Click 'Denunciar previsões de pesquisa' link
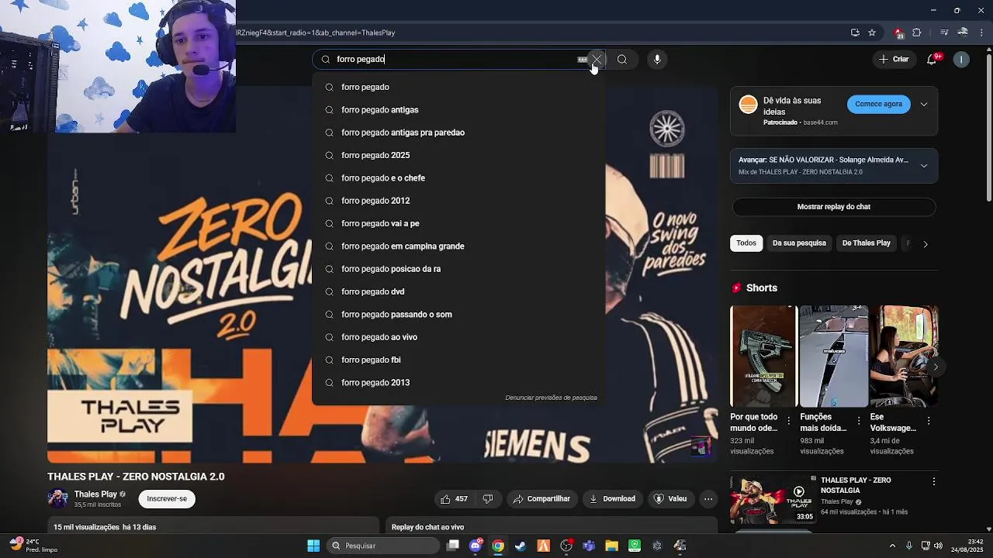This screenshot has width=993, height=558. [x=551, y=398]
